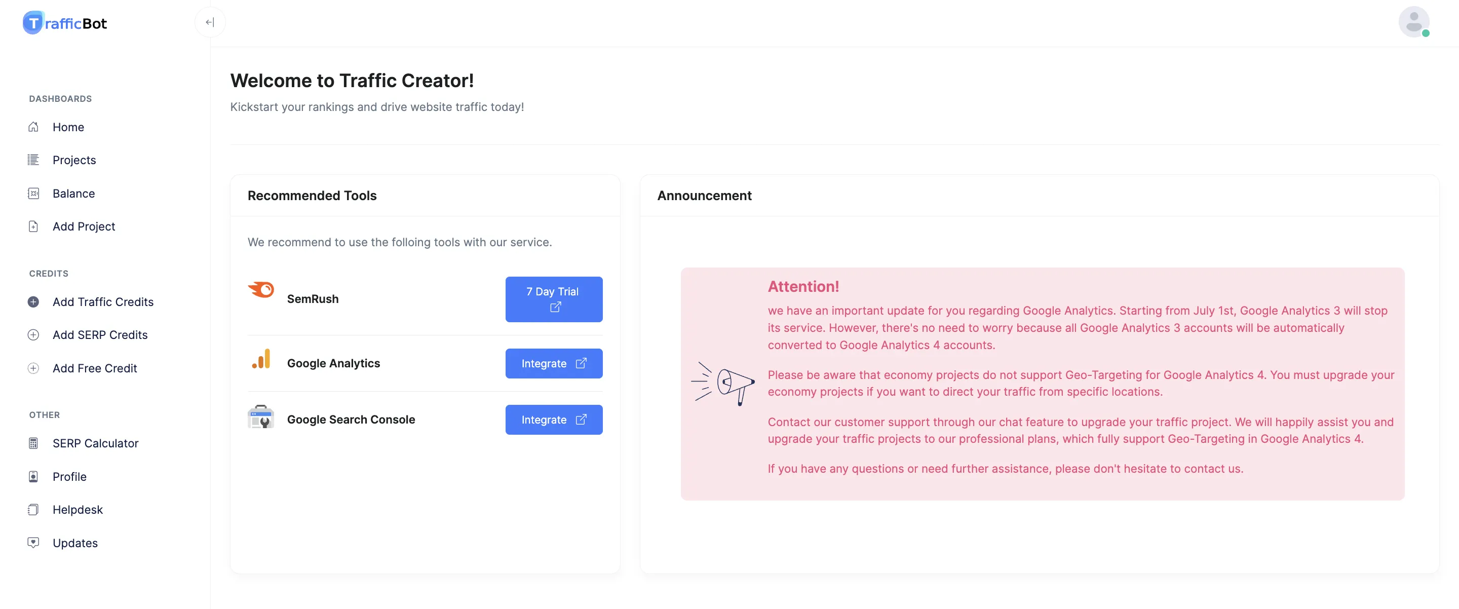Click the Add Project document icon
1459x609 pixels.
(33, 226)
